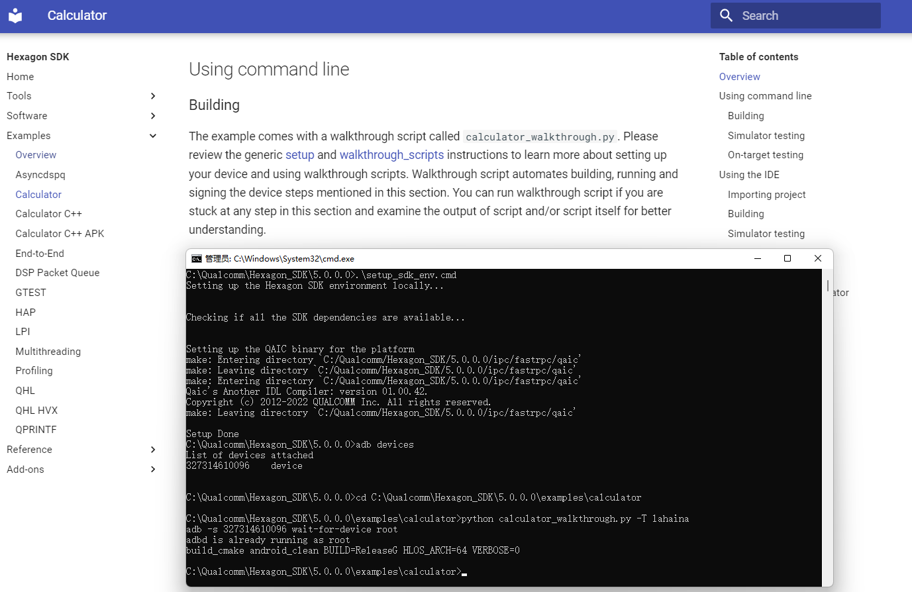This screenshot has height=592, width=912.
Task: Select Calculator in the sidebar
Action: coord(38,195)
